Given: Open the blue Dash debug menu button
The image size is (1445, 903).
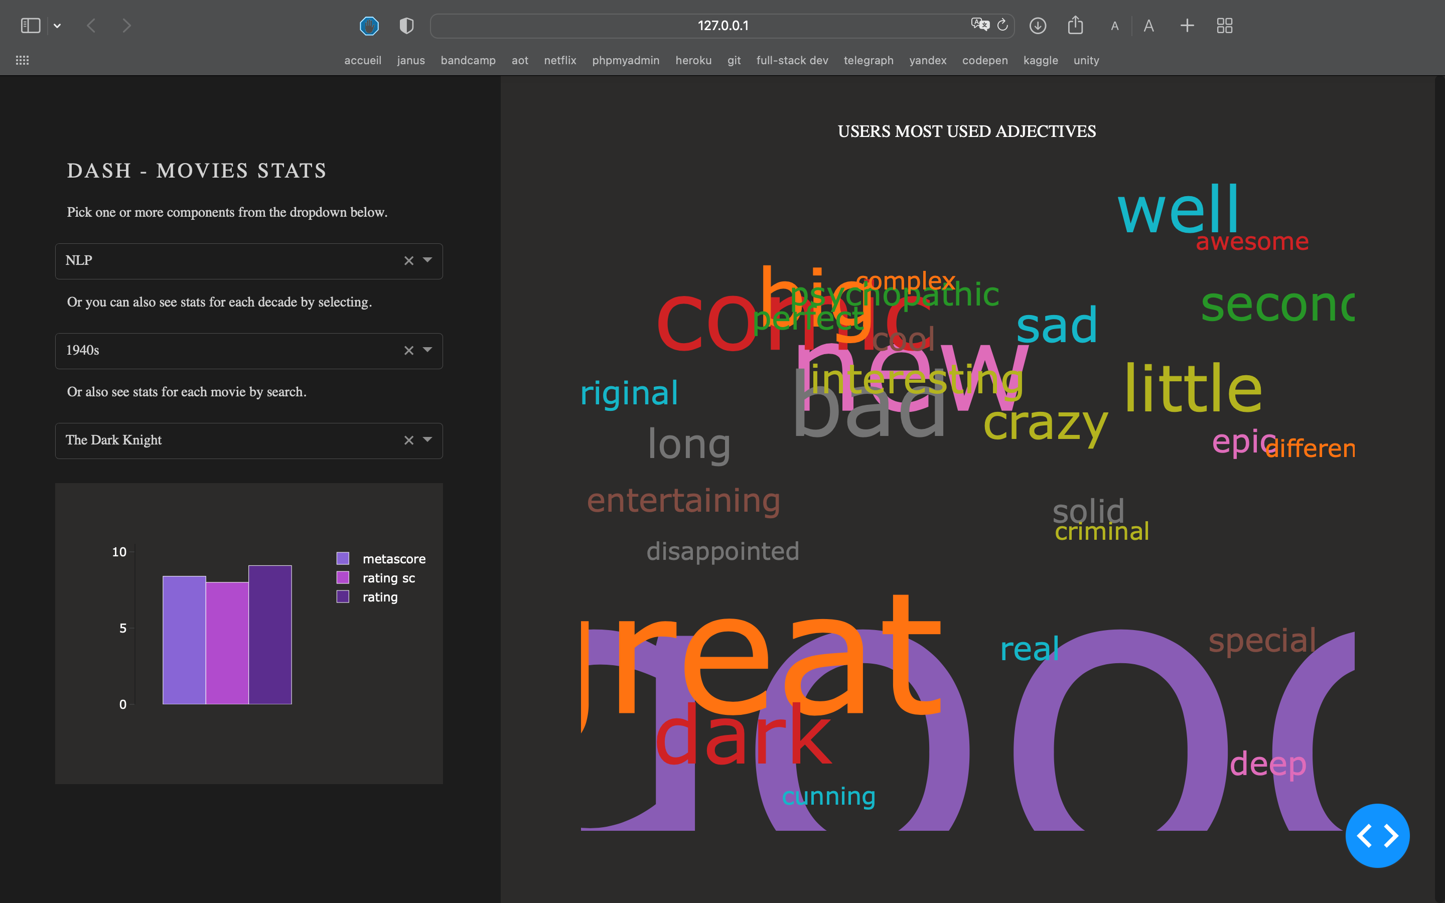Looking at the screenshot, I should [1377, 835].
